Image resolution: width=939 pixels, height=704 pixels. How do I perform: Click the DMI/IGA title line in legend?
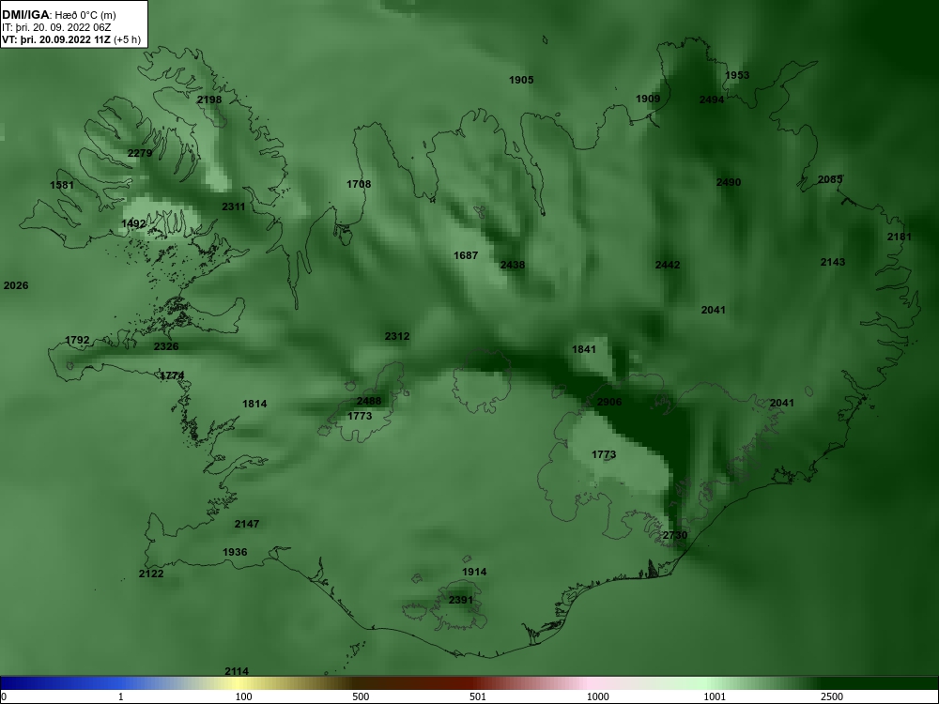pyautogui.click(x=58, y=15)
